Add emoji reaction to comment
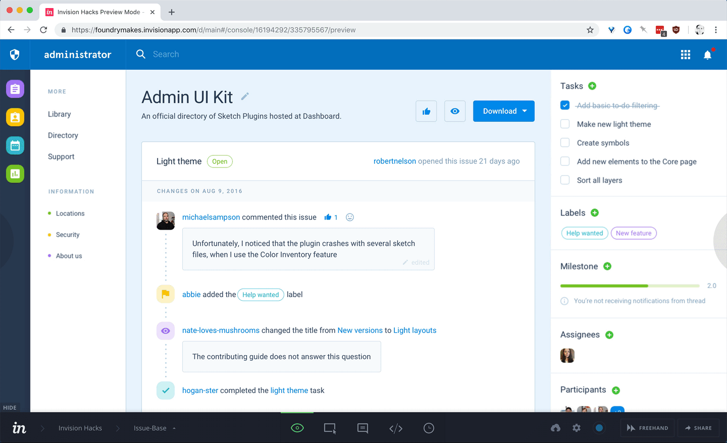 (x=350, y=217)
